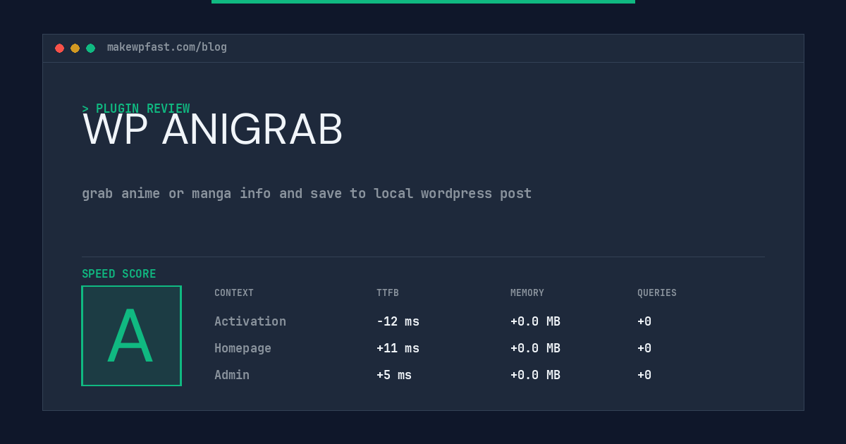Click the CONTEXT column header
This screenshot has width=846, height=444.
point(234,293)
